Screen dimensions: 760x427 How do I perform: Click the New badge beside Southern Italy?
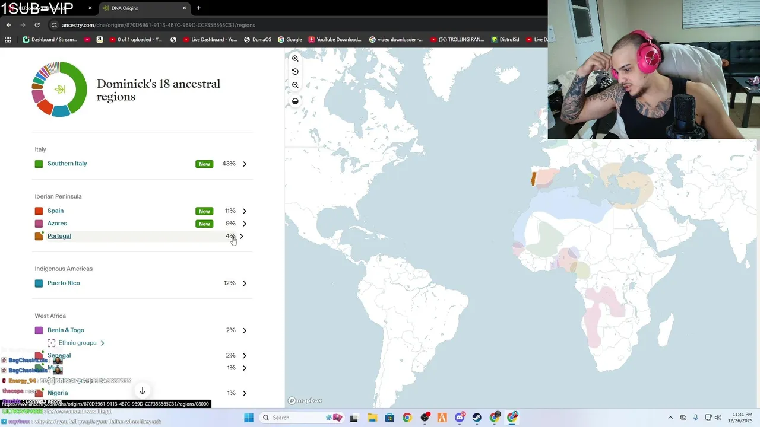pyautogui.click(x=204, y=164)
